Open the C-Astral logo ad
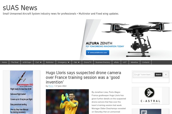172x114 pixels. tap(150, 96)
